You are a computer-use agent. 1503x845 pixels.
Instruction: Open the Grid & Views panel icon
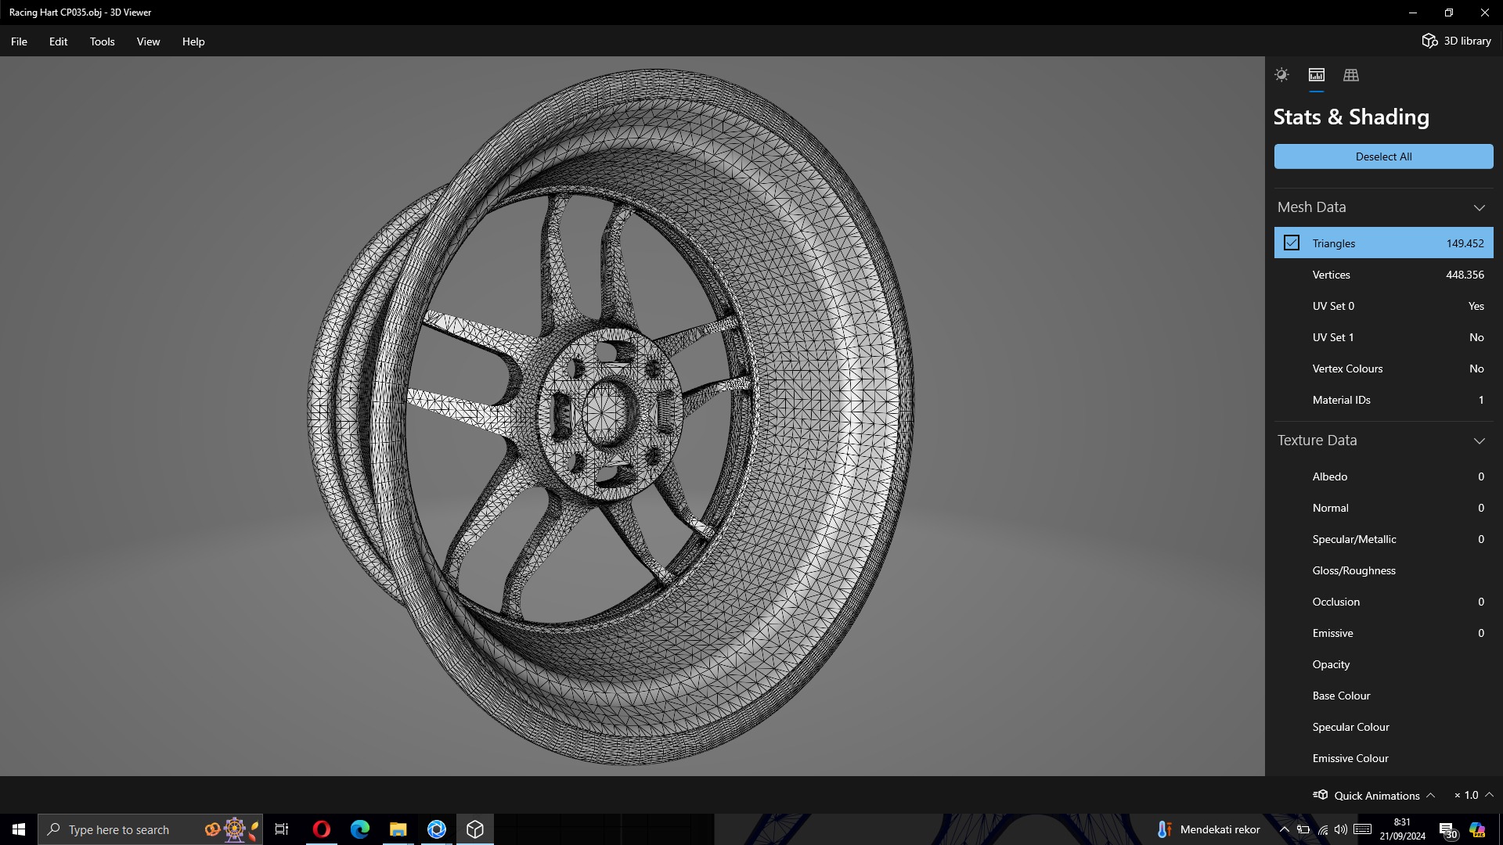[x=1350, y=75]
